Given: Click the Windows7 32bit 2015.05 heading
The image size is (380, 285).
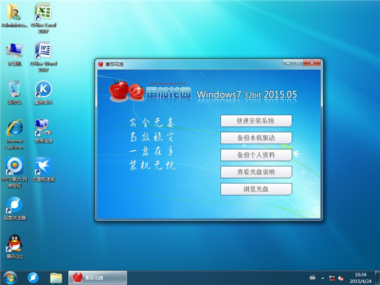Looking at the screenshot, I should (x=246, y=94).
